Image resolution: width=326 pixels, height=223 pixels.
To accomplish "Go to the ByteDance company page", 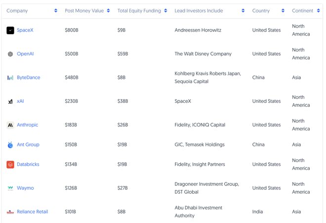I will 28,78.
